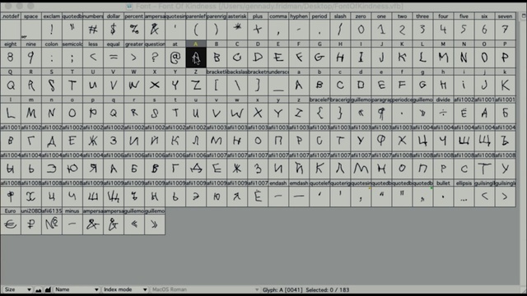Select the comma glyph cell

point(278,27)
